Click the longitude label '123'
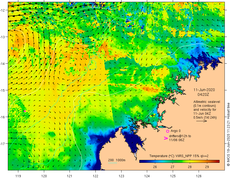This screenshot has height=178, width=230. (x=121, y=176)
